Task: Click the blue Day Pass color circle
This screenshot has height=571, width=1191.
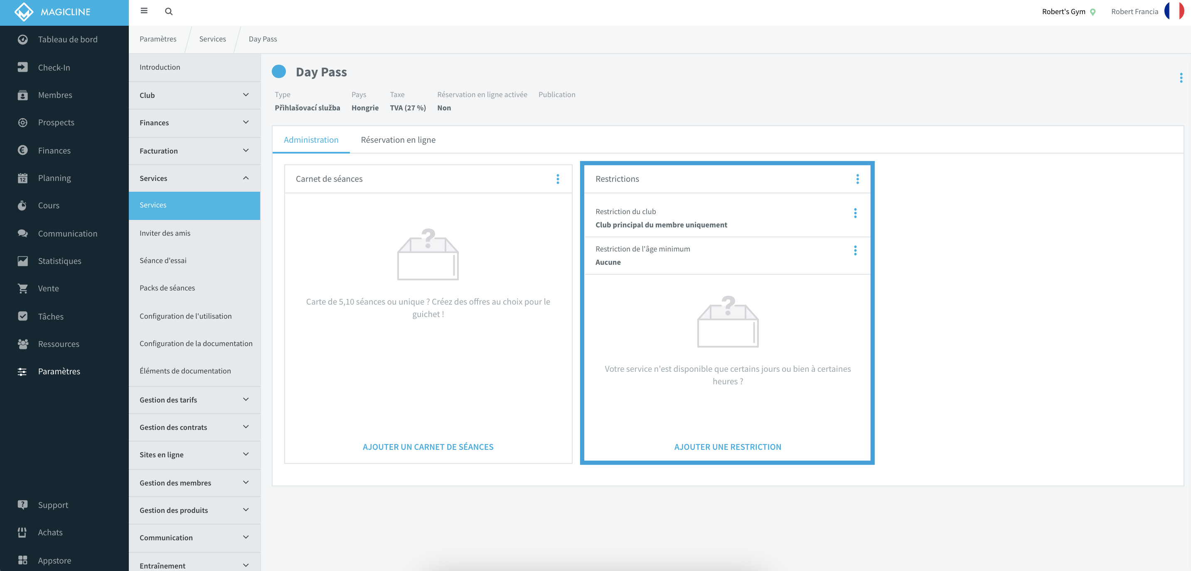Action: pyautogui.click(x=279, y=71)
